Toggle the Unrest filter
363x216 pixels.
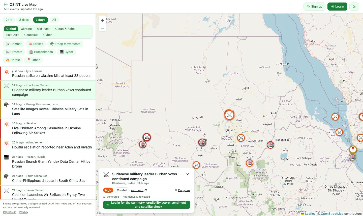coord(13,60)
